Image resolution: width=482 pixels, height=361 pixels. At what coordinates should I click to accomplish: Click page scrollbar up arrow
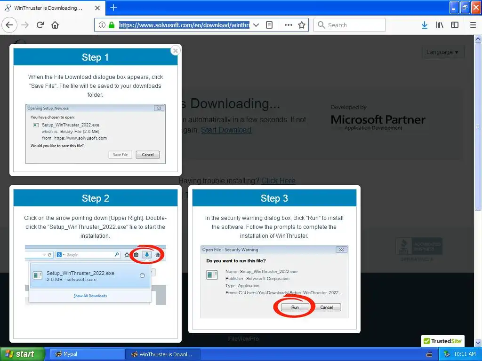tap(478, 39)
